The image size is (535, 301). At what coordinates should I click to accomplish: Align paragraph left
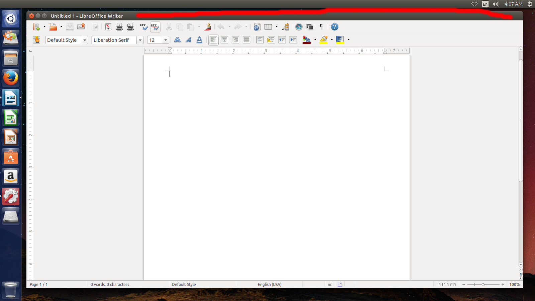click(x=213, y=40)
